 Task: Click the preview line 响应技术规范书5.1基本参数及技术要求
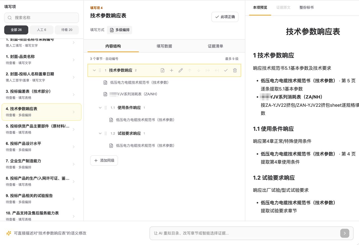click(292, 68)
